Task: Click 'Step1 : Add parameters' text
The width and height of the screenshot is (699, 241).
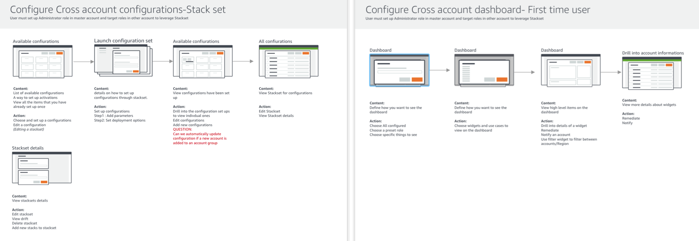Action: point(114,116)
